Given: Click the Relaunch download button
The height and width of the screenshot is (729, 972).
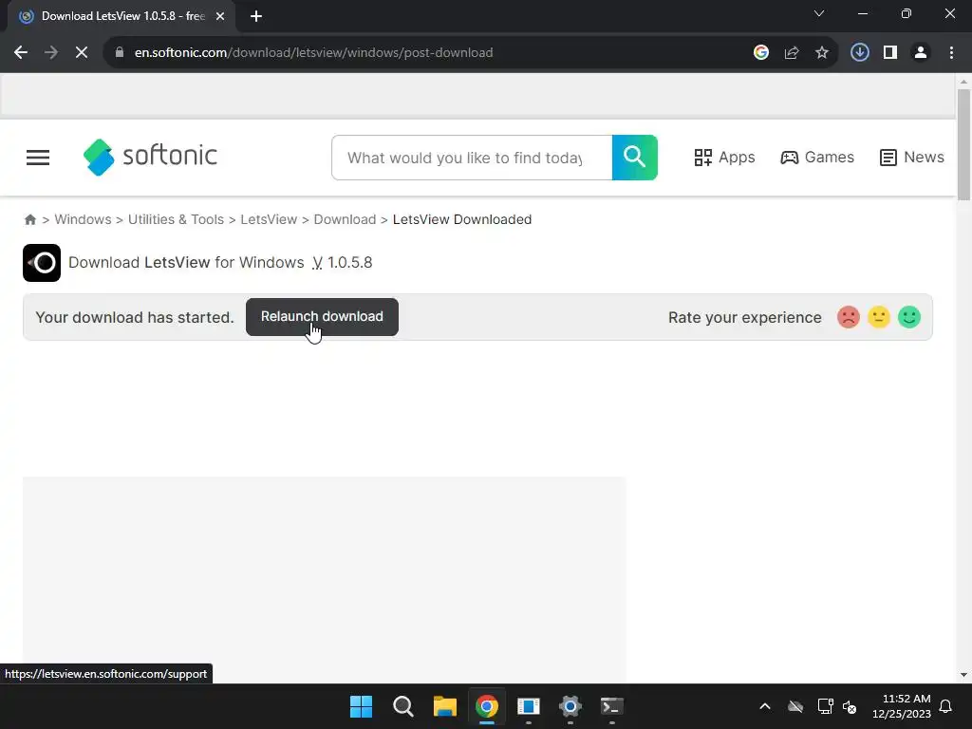Looking at the screenshot, I should pos(323,317).
